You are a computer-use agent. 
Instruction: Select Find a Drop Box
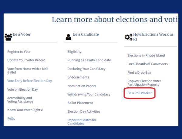click(x=139, y=73)
